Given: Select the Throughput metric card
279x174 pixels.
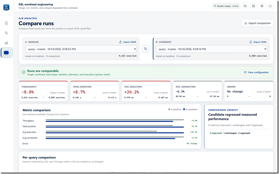Looking at the screenshot, I should point(43,91).
